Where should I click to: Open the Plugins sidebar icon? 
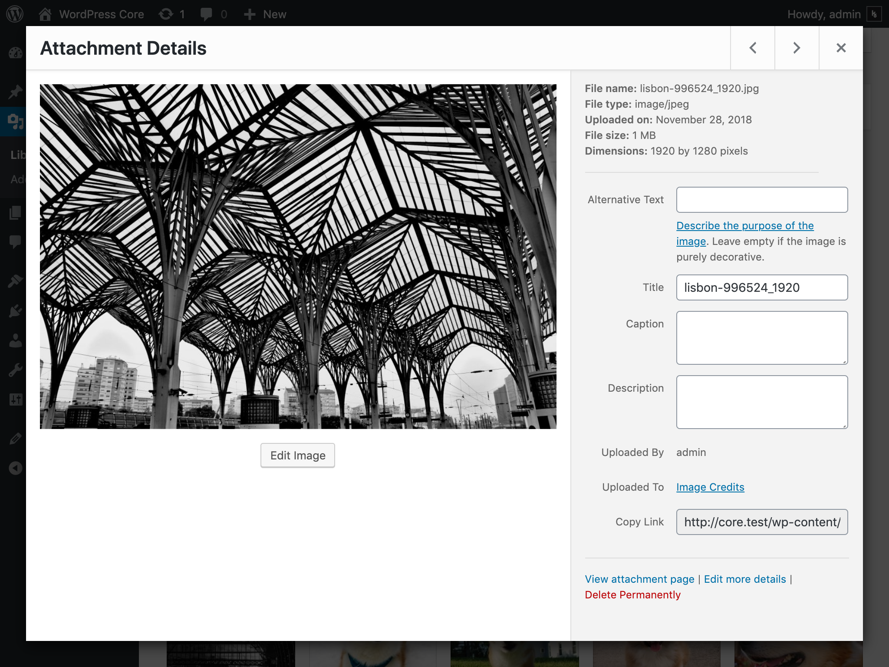[15, 311]
